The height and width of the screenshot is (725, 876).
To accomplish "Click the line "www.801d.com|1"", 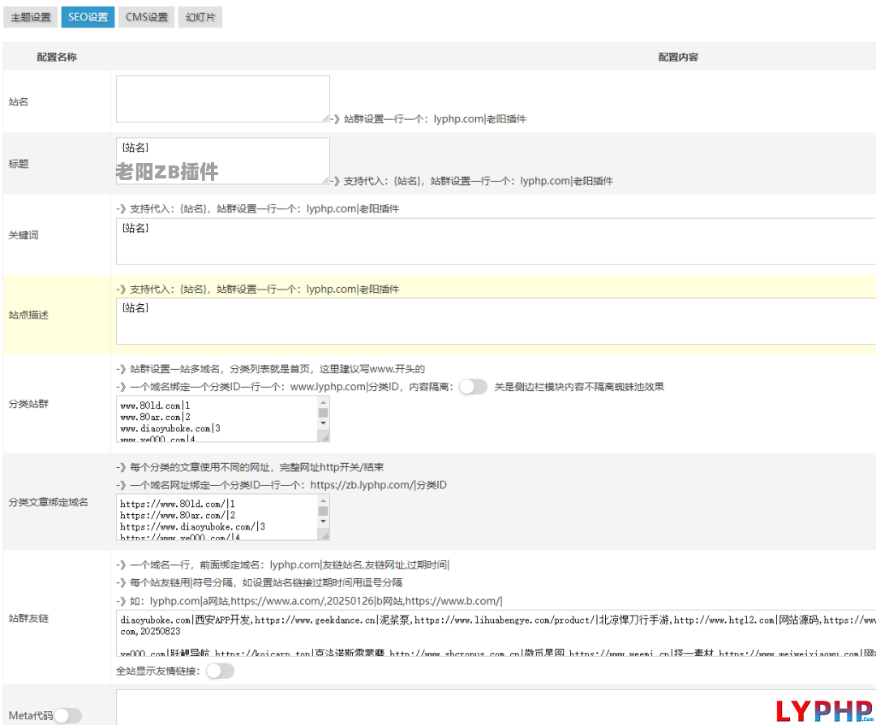I will tap(155, 405).
